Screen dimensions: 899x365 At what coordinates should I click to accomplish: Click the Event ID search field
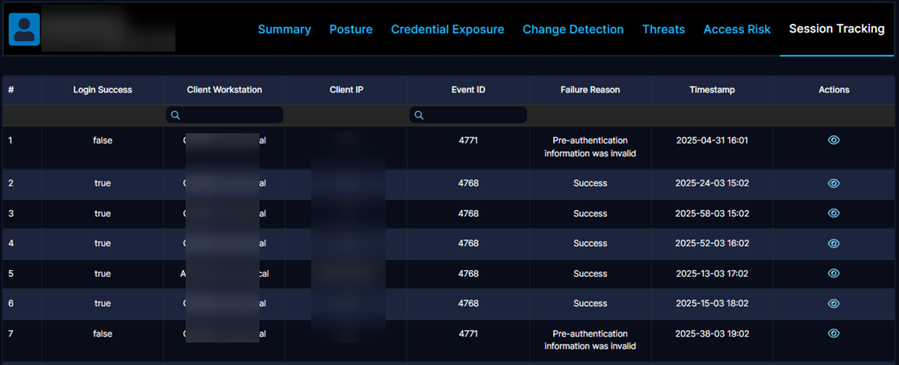472,115
